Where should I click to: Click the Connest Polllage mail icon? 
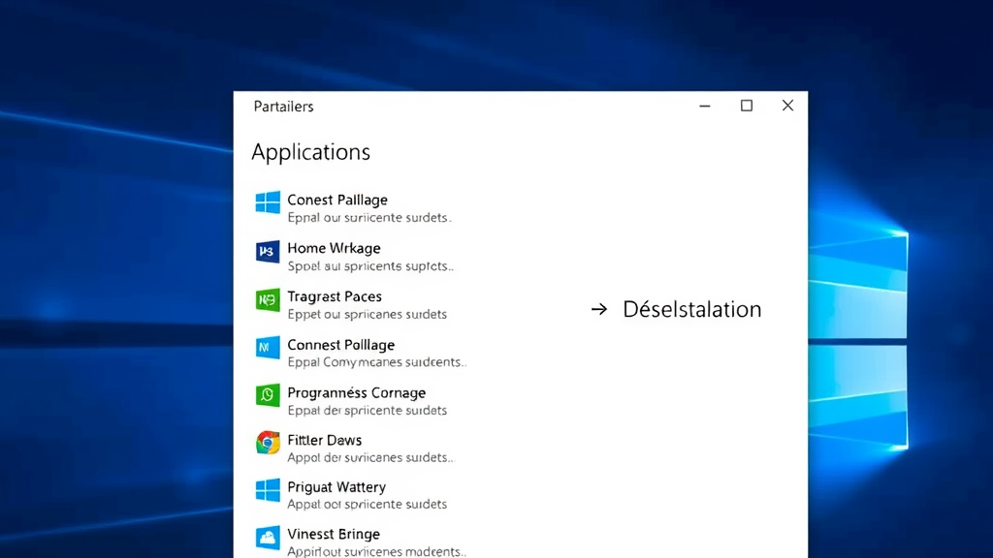(267, 348)
